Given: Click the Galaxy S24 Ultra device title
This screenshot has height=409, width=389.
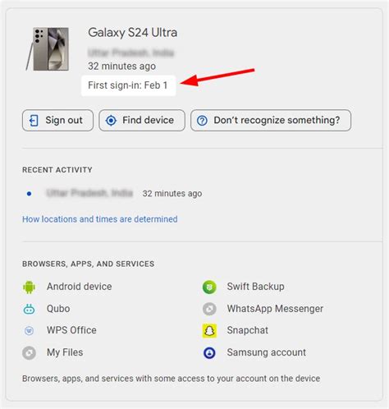Looking at the screenshot, I should pyautogui.click(x=133, y=33).
